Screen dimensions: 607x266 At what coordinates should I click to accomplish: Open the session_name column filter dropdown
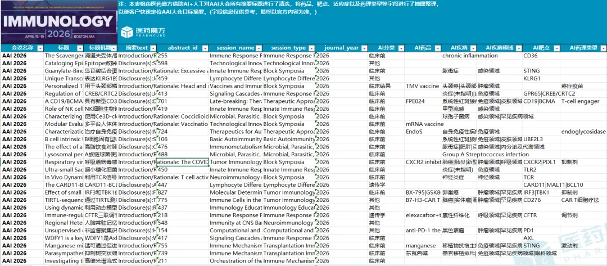(x=258, y=48)
